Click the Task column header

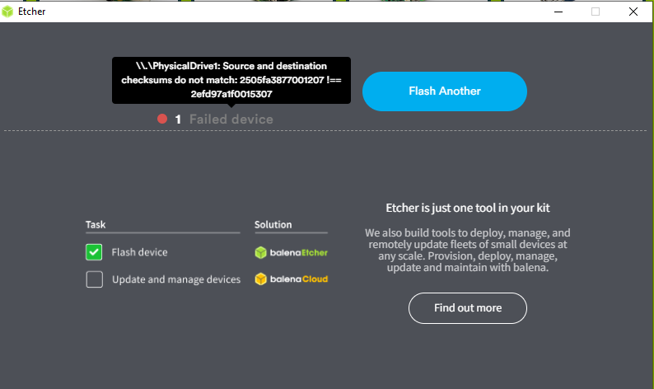[96, 224]
